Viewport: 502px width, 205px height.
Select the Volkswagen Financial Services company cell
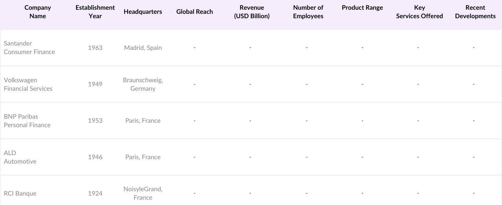(x=28, y=84)
